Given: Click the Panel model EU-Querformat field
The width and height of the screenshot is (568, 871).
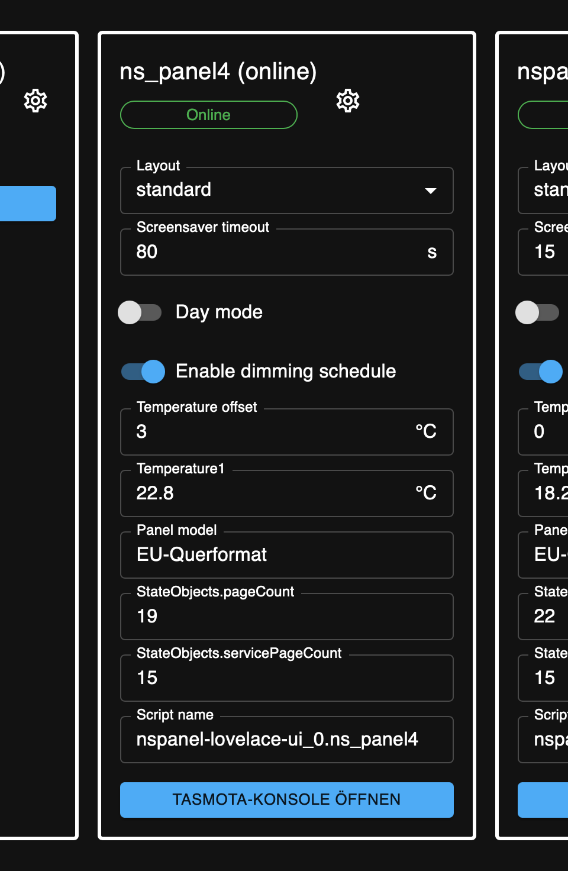Looking at the screenshot, I should pyautogui.click(x=287, y=555).
